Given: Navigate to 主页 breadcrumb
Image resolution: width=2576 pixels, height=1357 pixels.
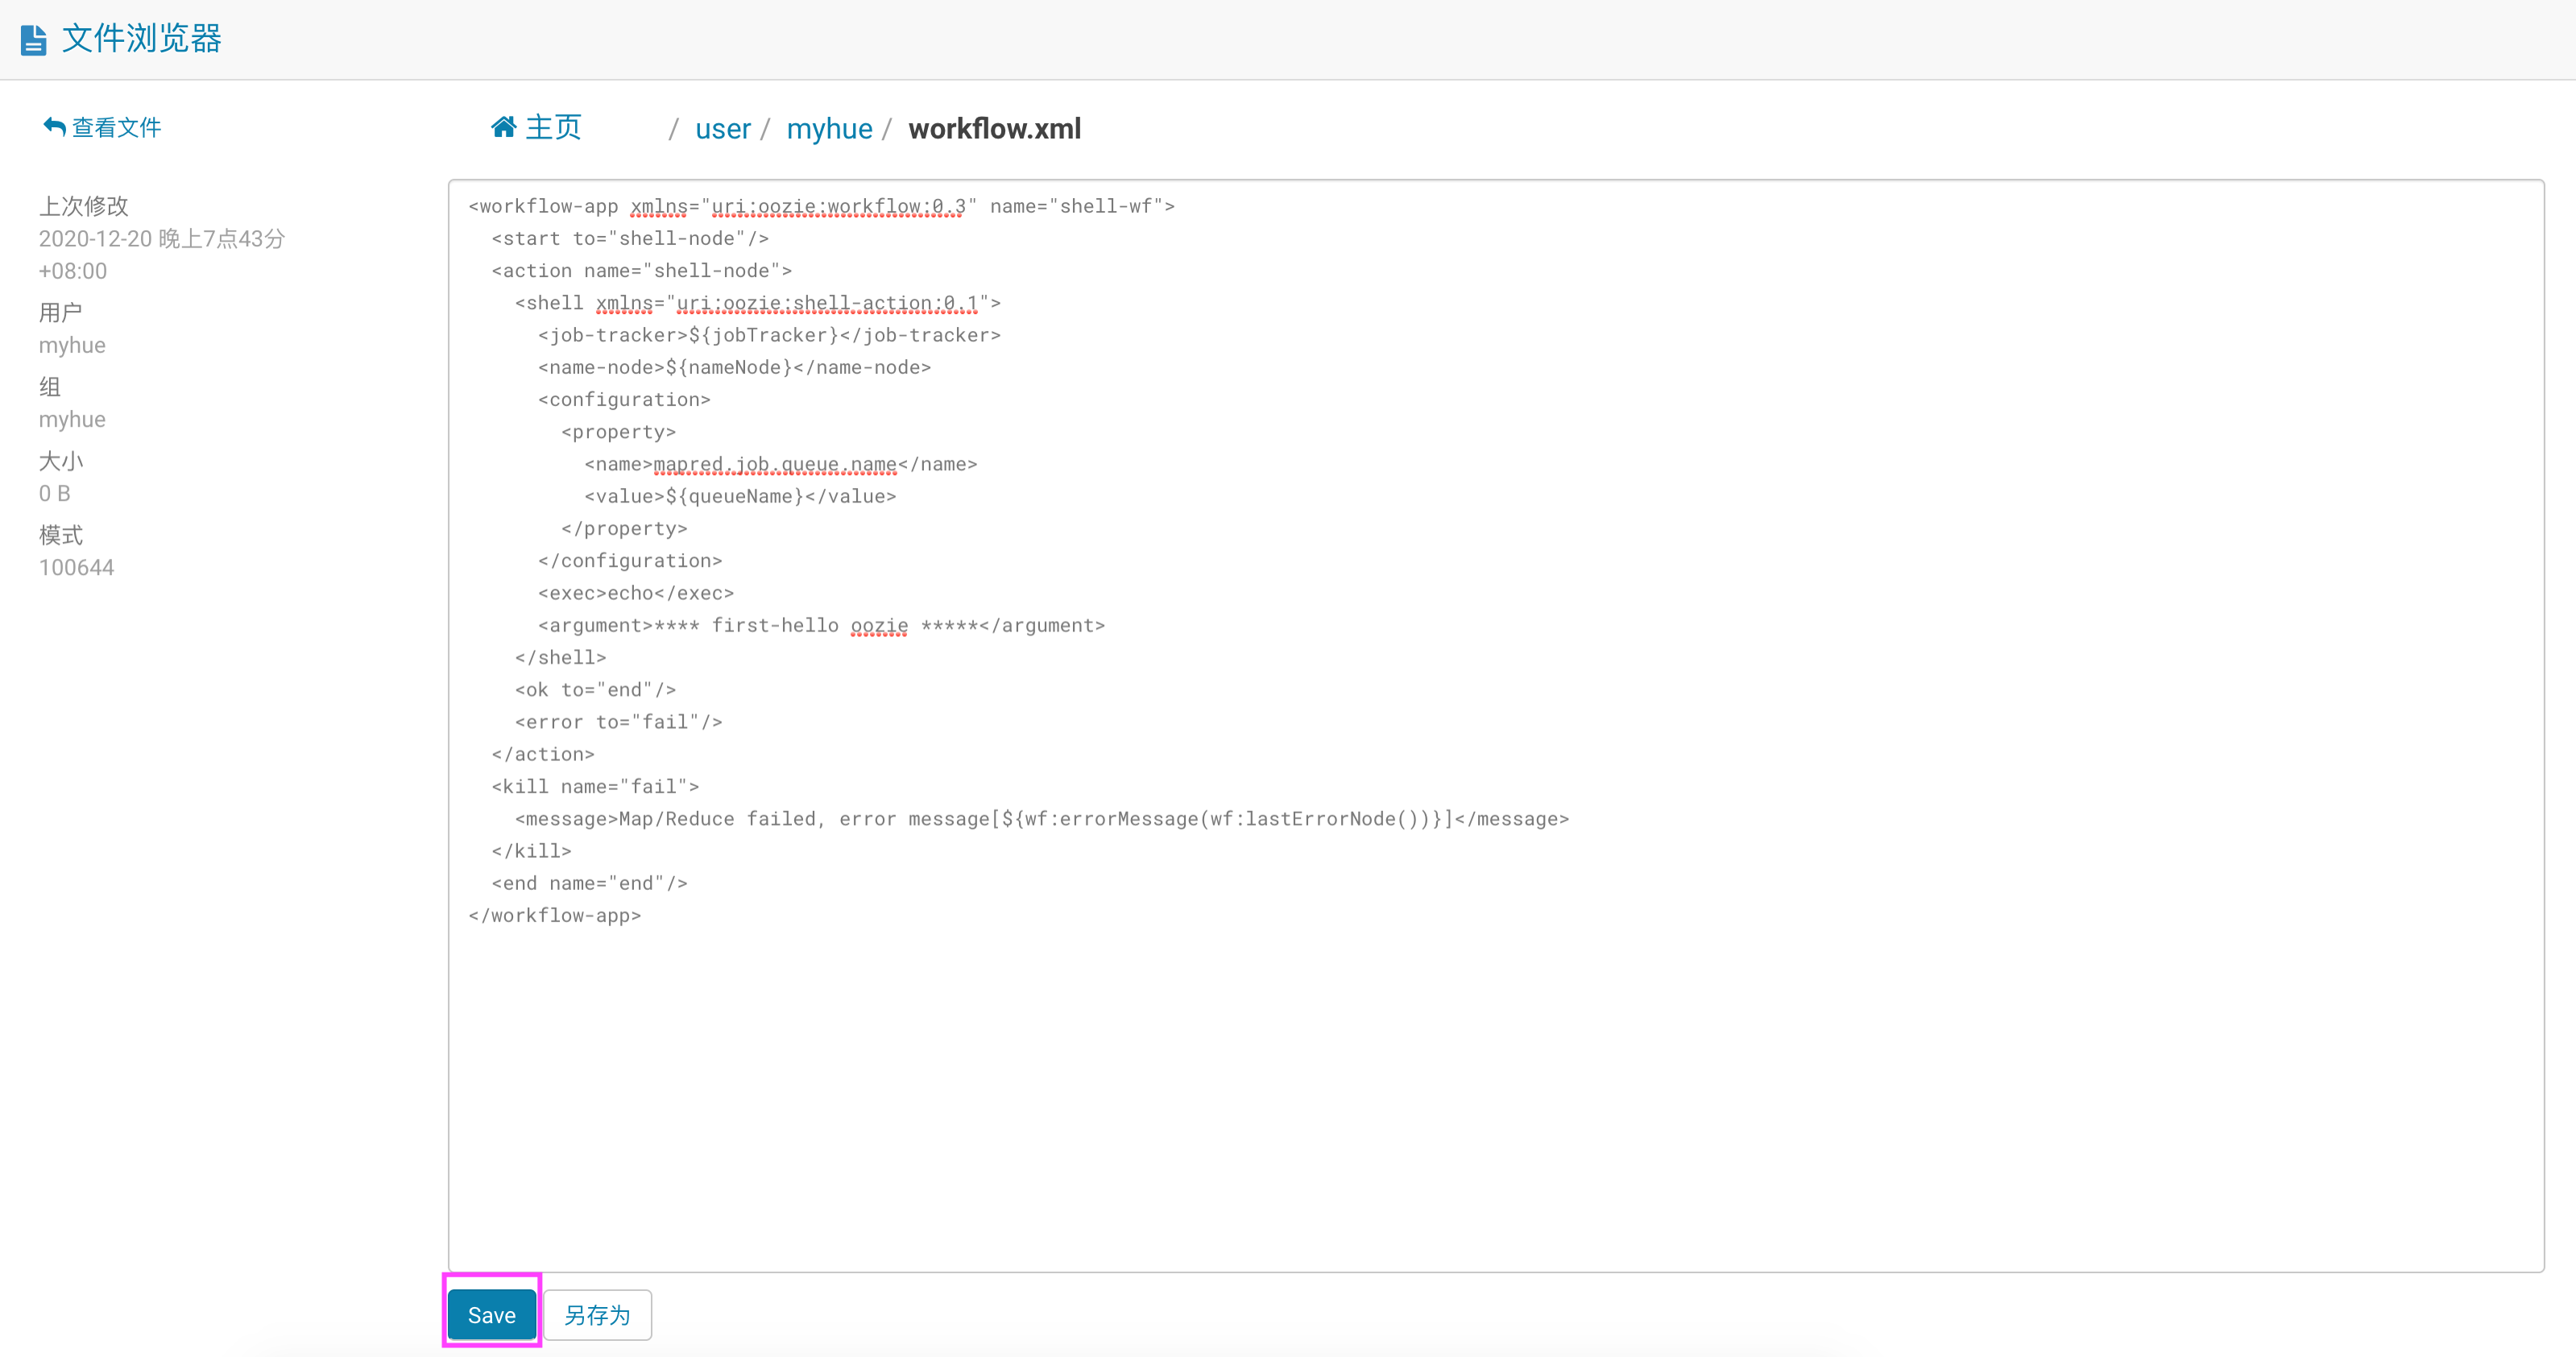Looking at the screenshot, I should [553, 128].
